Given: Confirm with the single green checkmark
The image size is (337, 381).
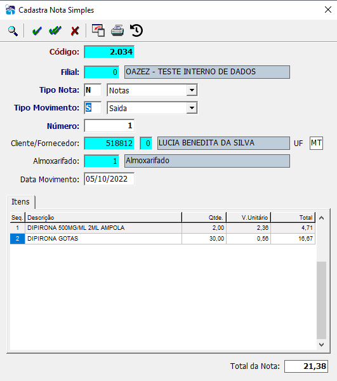Looking at the screenshot, I should (37, 31).
